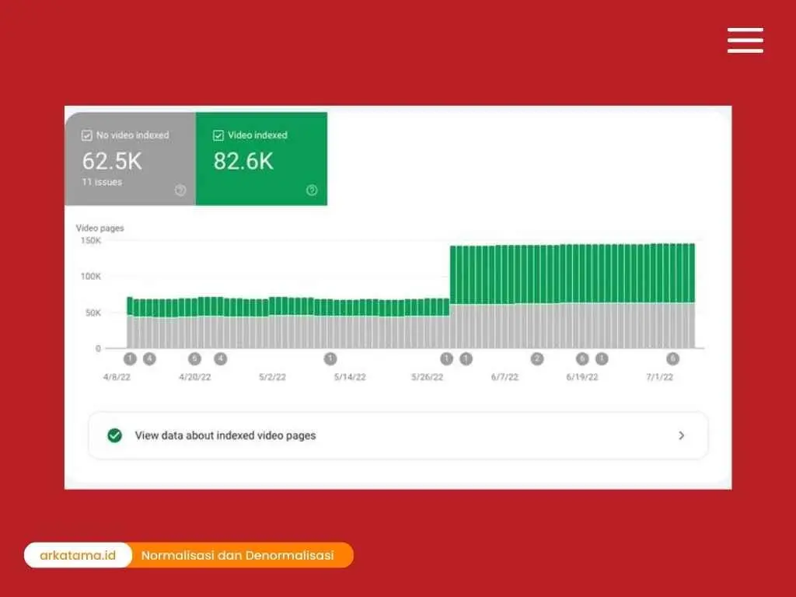This screenshot has width=796, height=597.
Task: Click the 4/20/22 date label
Action: point(195,377)
